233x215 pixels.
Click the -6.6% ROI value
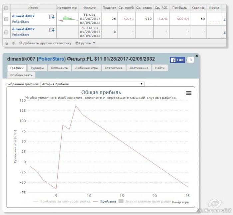(x=162, y=19)
